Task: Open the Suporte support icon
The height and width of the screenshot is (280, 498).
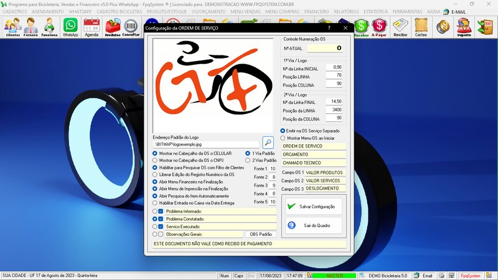Action: [464, 27]
